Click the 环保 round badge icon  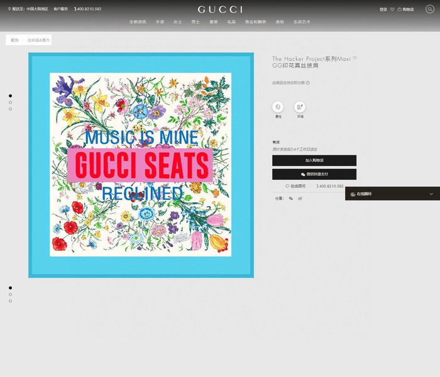point(300,107)
